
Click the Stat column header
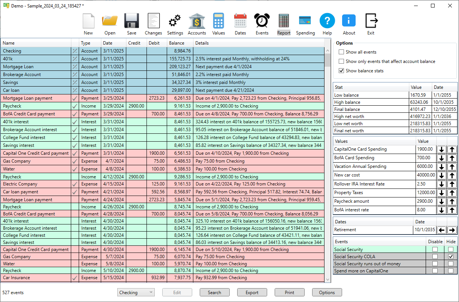371,87
